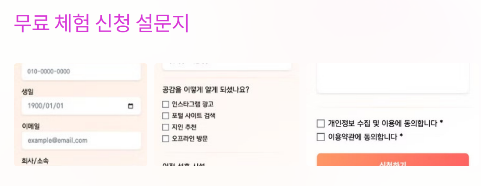
Task: Agree to 개인정보 수집 및 이용 checkbox
Action: coord(321,123)
